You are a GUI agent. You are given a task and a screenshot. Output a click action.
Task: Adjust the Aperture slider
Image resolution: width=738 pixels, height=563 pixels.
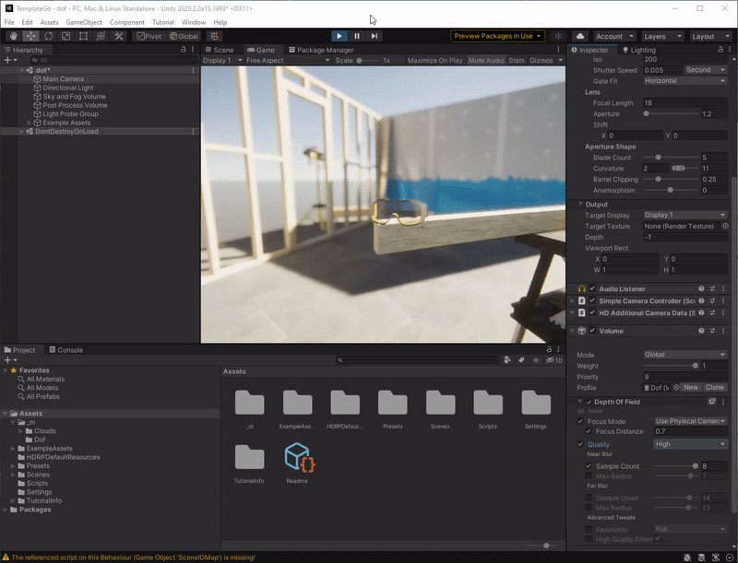(x=671, y=113)
